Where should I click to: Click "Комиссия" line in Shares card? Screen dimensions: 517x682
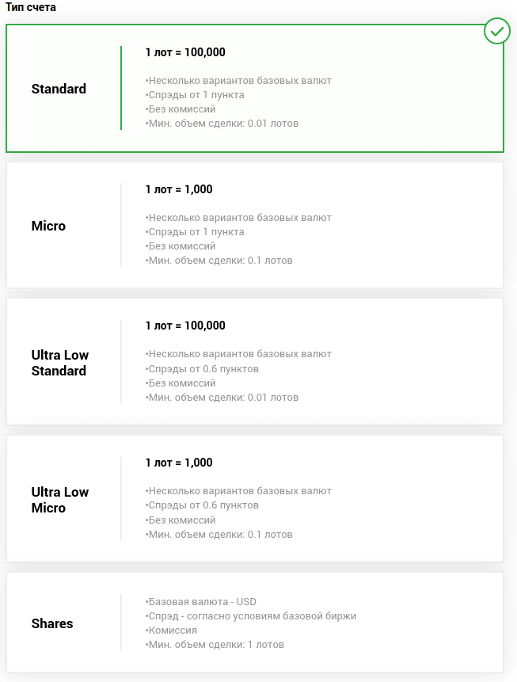click(x=172, y=631)
